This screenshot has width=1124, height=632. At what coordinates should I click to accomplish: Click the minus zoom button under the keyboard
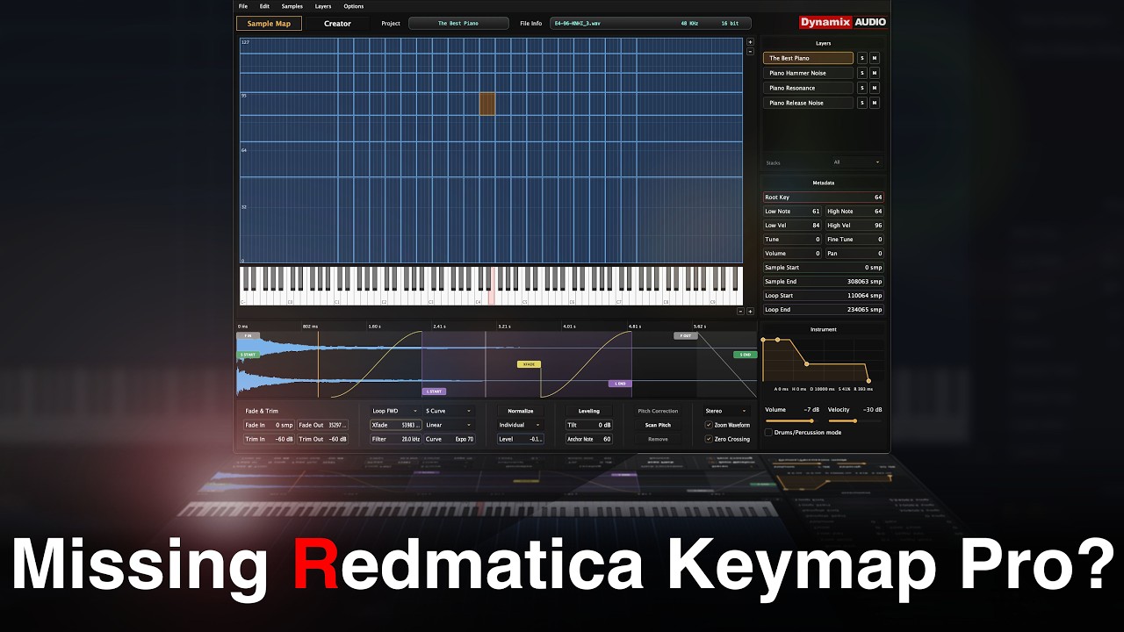(x=739, y=311)
